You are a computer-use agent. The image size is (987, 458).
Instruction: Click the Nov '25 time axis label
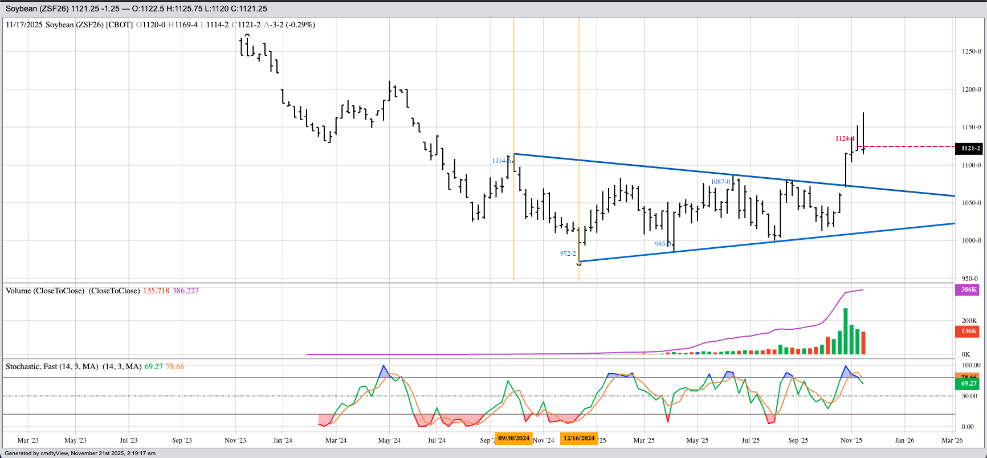(x=851, y=440)
